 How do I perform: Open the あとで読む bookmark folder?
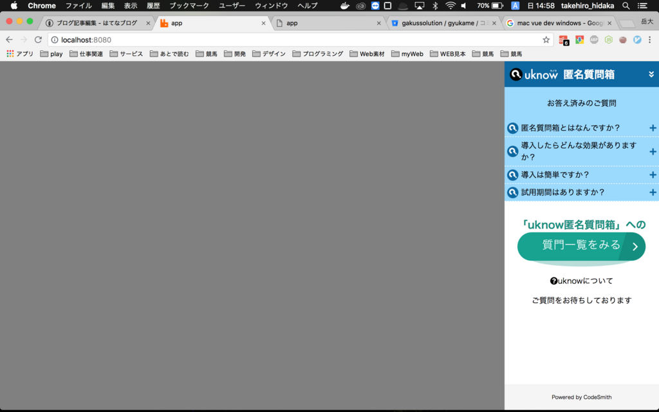[169, 54]
